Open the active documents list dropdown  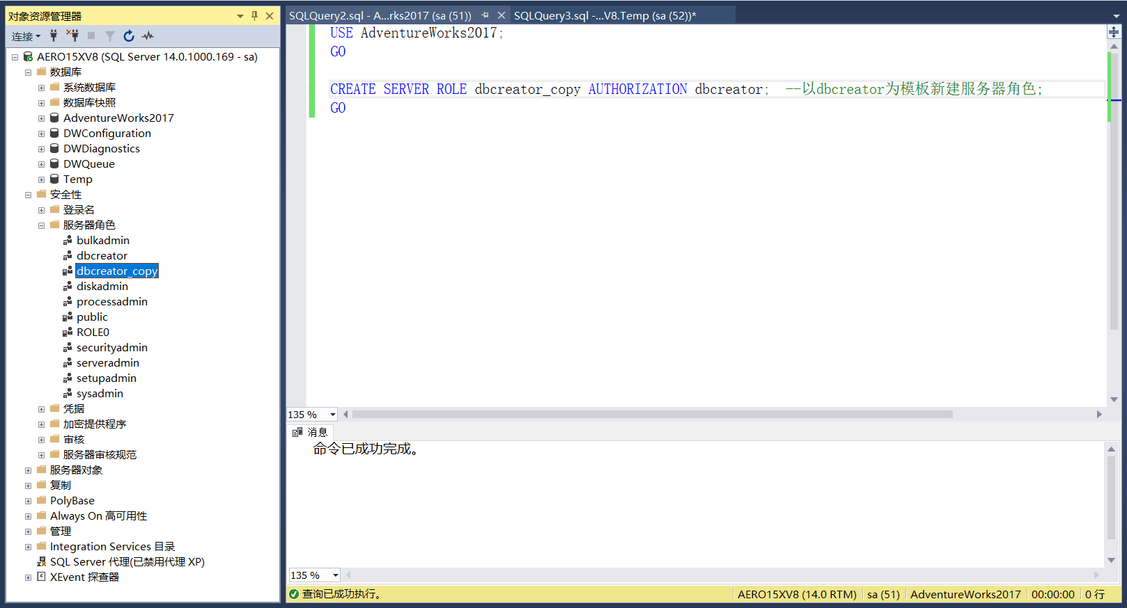click(1117, 16)
